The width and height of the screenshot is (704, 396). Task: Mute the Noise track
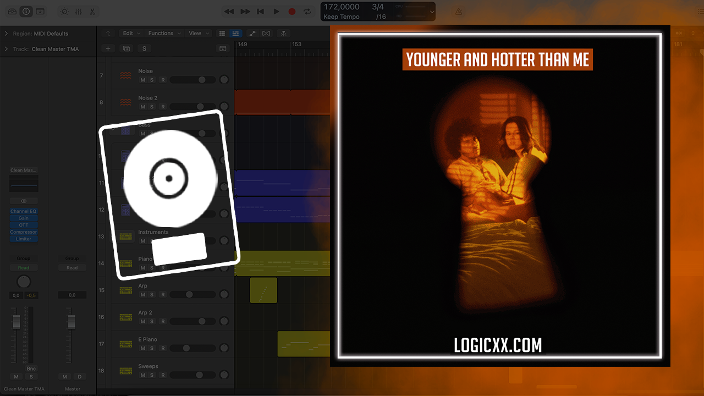point(143,80)
